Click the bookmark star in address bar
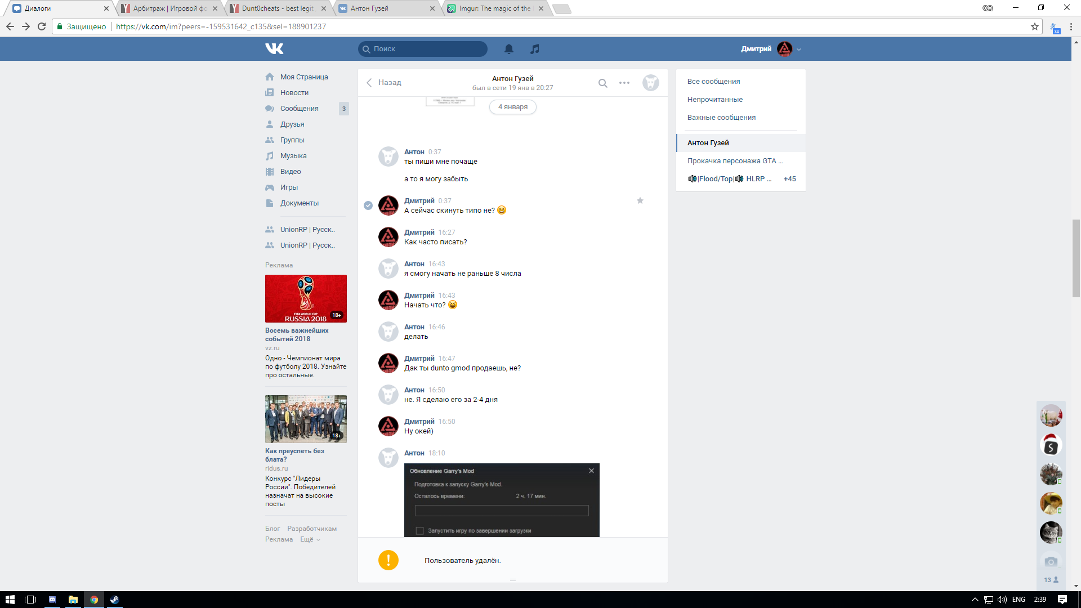Screen dimensions: 1081x608 tap(1034, 26)
